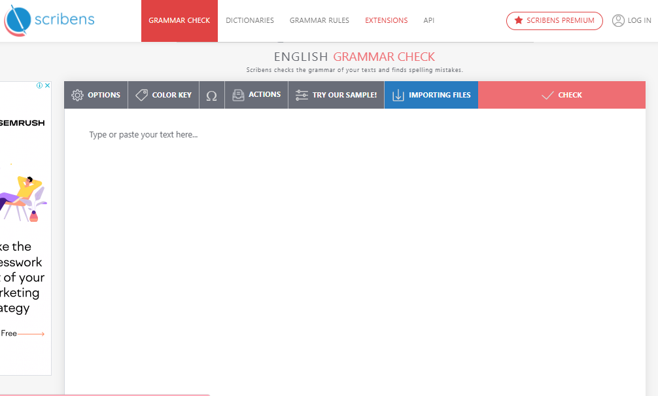Click the sliders icon for sample
Screen dimensions: 658x396
(302, 95)
